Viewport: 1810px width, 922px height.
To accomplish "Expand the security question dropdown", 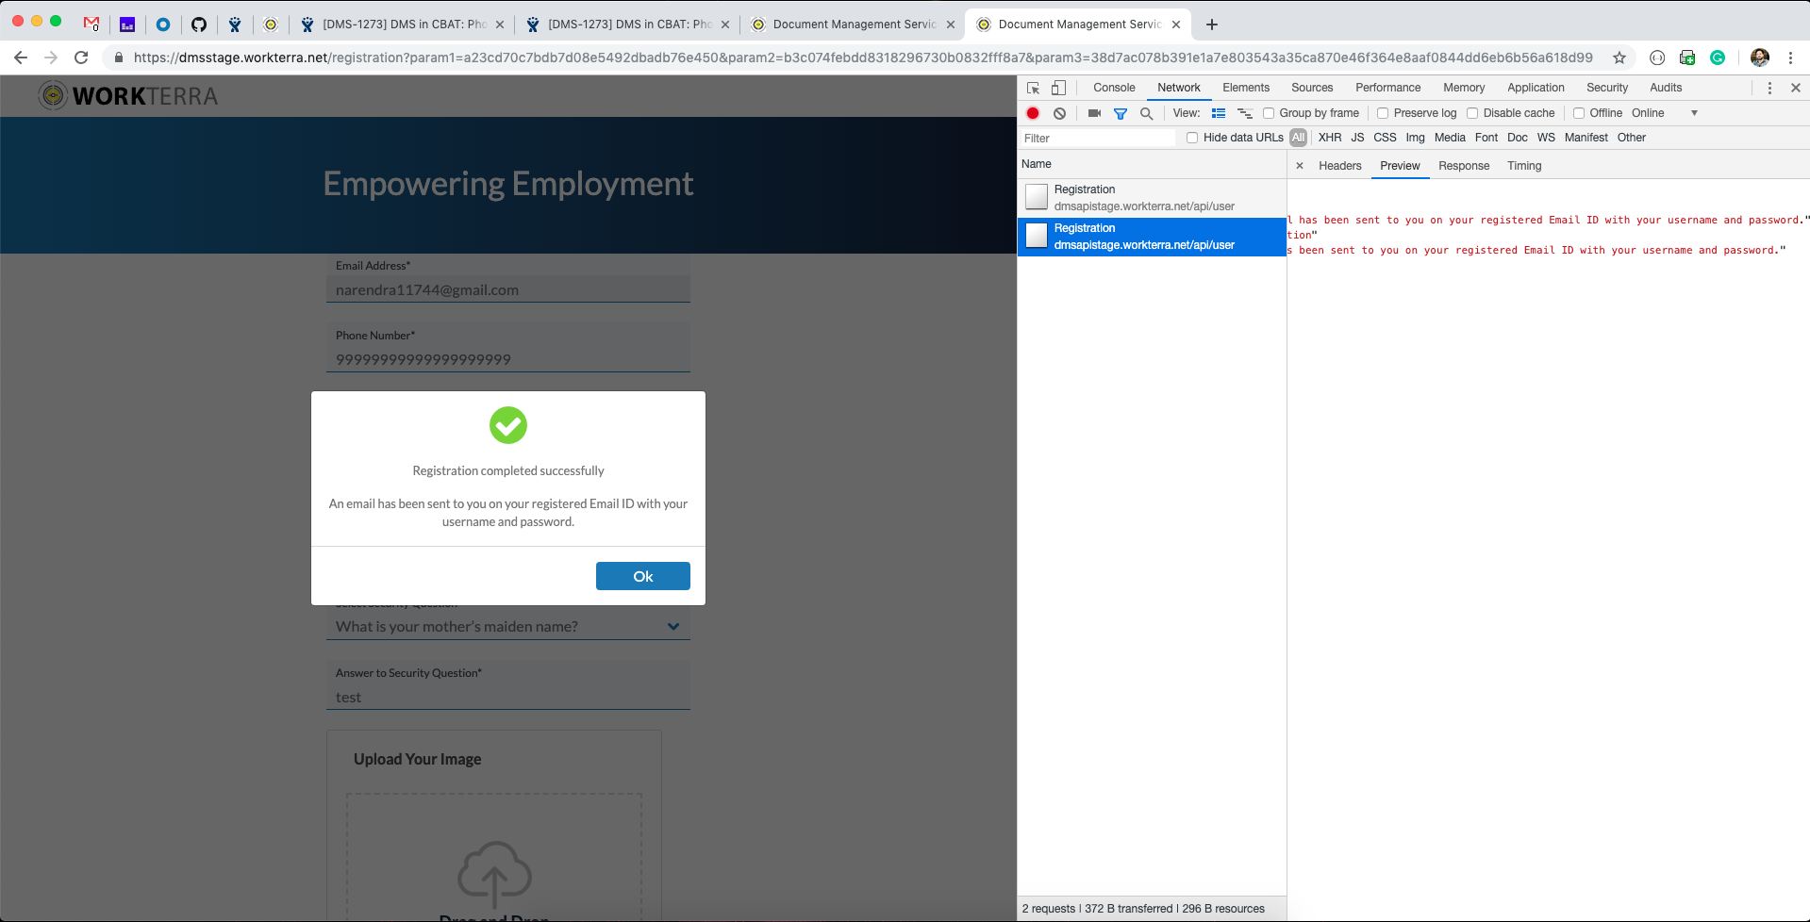I will (673, 626).
